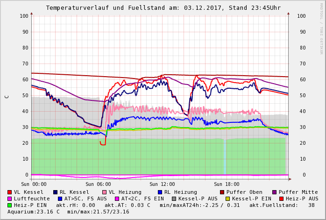Click the magenta Luftfeuchte legend swatch

point(9,199)
